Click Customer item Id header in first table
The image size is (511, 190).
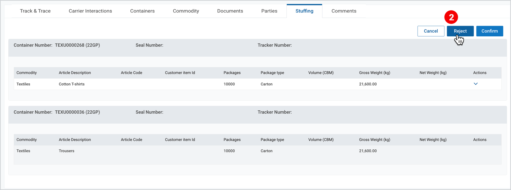click(180, 73)
